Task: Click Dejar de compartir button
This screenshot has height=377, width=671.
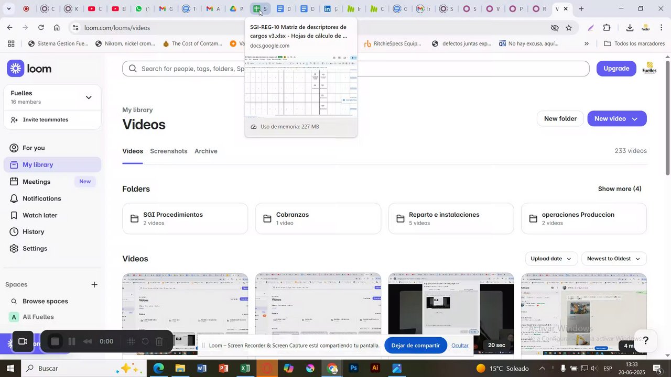Action: (416, 346)
